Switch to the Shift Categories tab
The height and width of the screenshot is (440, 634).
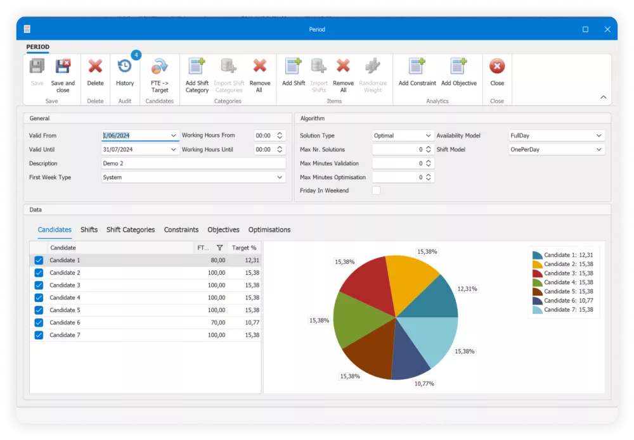pyautogui.click(x=131, y=230)
